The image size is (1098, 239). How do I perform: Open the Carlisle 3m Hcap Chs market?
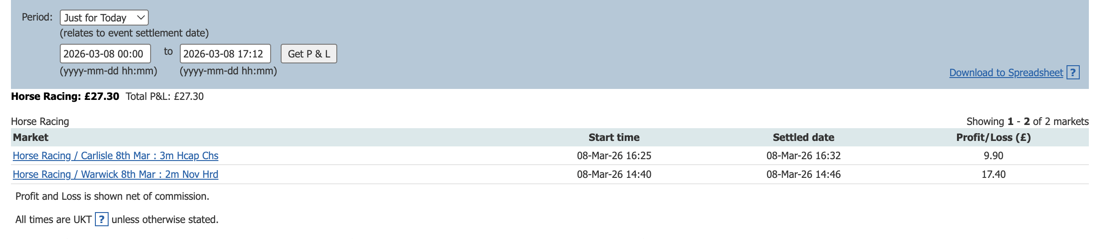click(x=115, y=156)
